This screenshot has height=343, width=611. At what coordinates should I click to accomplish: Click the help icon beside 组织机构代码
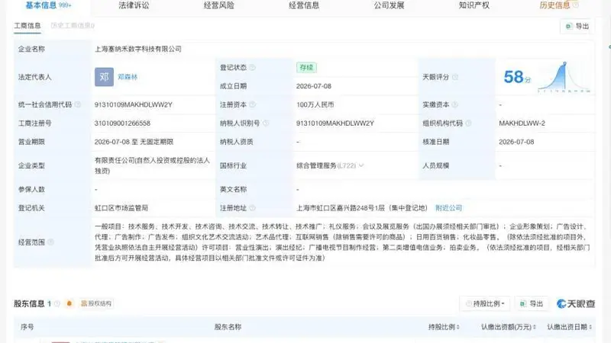(x=468, y=123)
